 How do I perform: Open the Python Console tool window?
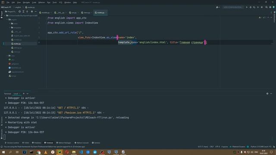click(x=82, y=143)
